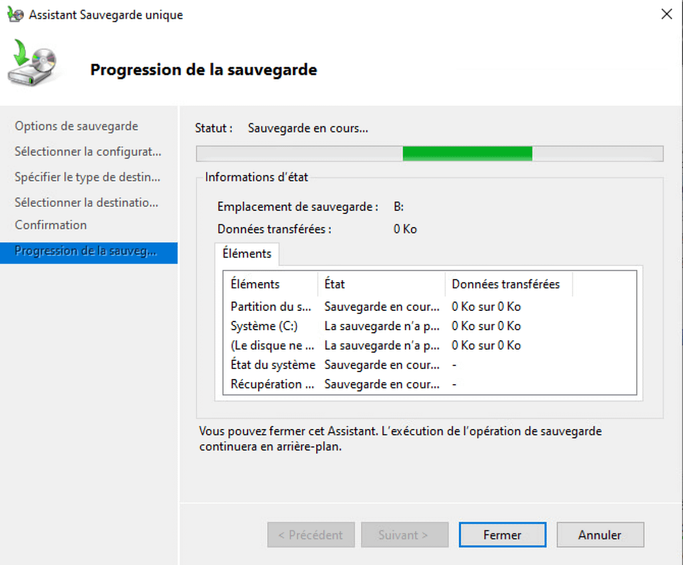Select the Système (C:) row
This screenshot has width=683, height=565.
pos(264,326)
